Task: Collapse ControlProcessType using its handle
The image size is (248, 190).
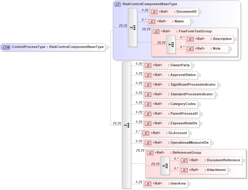Action: click(x=108, y=47)
